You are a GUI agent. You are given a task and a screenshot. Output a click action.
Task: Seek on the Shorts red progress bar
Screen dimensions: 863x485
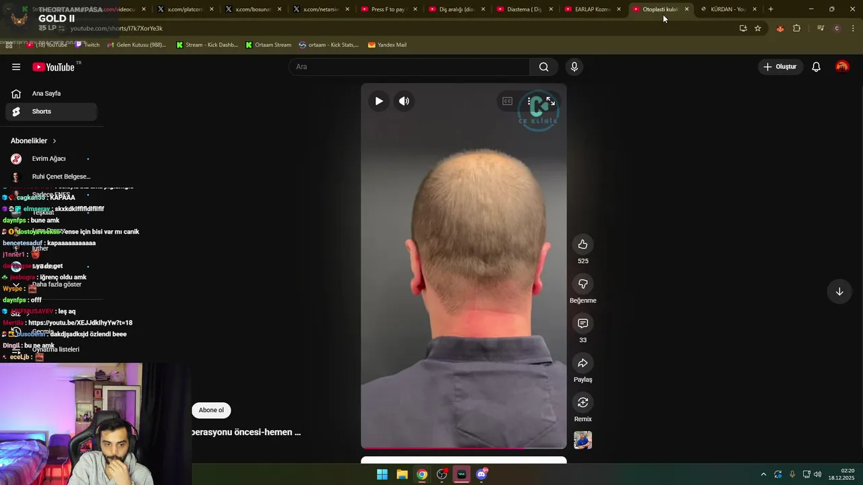click(x=464, y=447)
